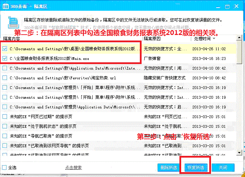The width and height of the screenshot is (245, 177).
Task: Select the 管理员\Application Data\Microsoft row text
Action: point(75,107)
